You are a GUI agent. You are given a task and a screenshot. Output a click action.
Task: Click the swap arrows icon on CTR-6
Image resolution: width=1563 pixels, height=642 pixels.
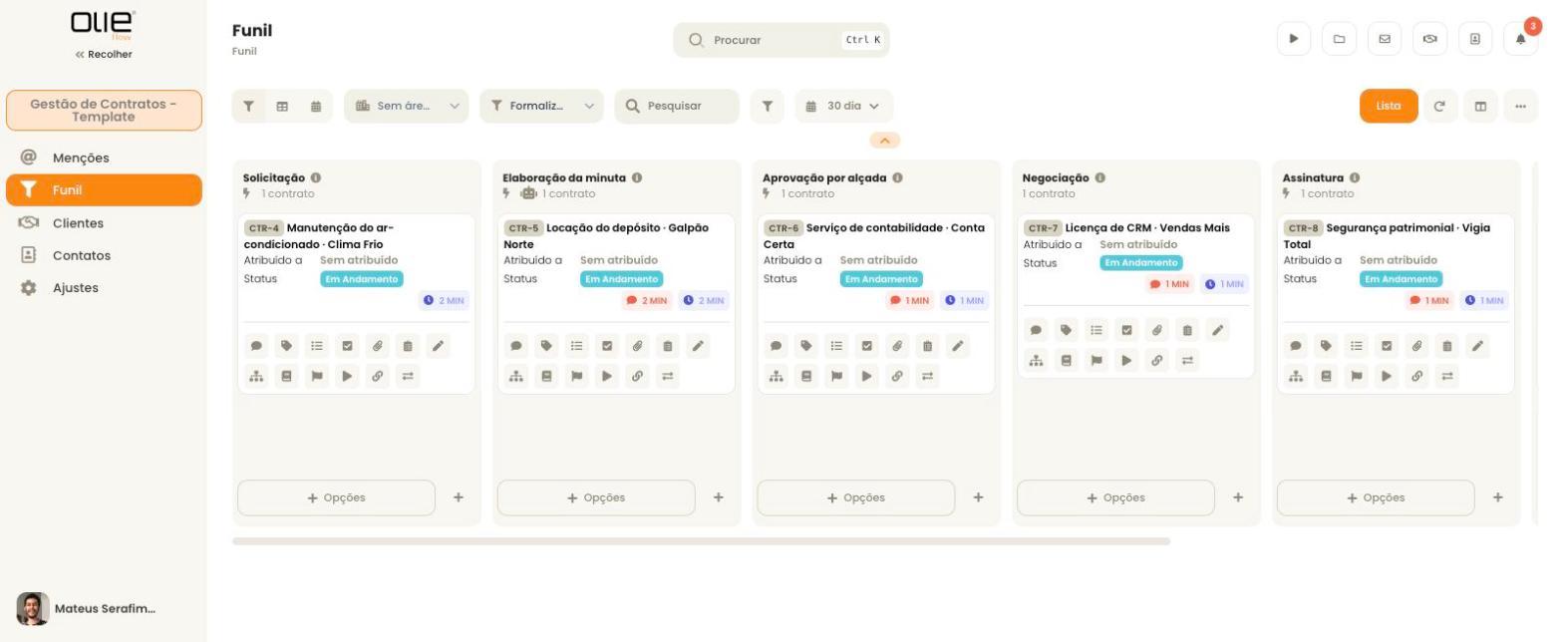[x=928, y=376]
